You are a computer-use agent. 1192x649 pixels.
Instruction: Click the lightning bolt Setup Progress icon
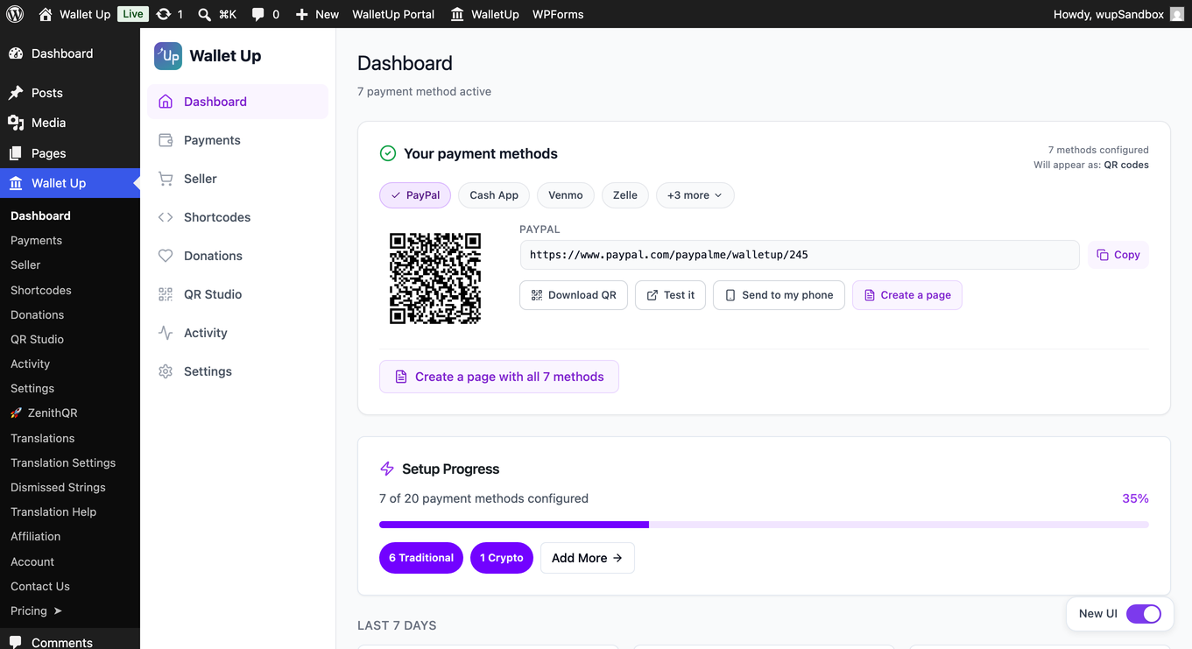[387, 469]
